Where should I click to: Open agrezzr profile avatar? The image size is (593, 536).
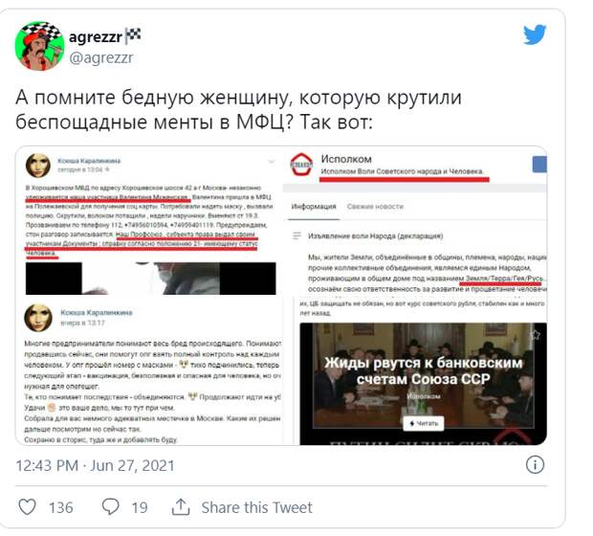pyautogui.click(x=40, y=46)
